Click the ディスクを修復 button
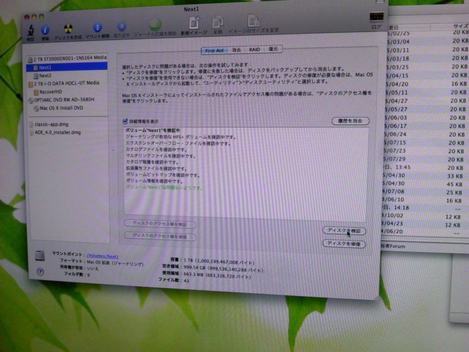This screenshot has height=352, width=469. (x=344, y=244)
